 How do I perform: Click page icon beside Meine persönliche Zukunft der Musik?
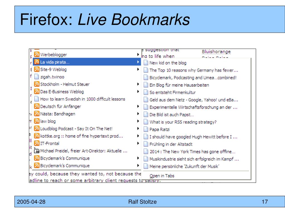[x=146, y=166]
